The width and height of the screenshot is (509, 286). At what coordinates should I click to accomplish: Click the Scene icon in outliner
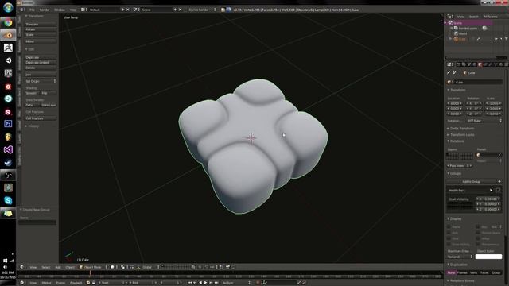(x=450, y=23)
